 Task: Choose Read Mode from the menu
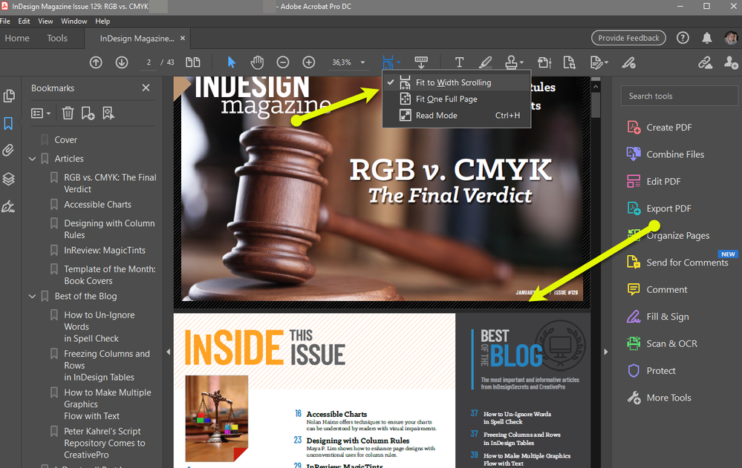click(x=457, y=116)
